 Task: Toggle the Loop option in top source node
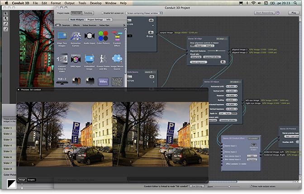[150, 36]
